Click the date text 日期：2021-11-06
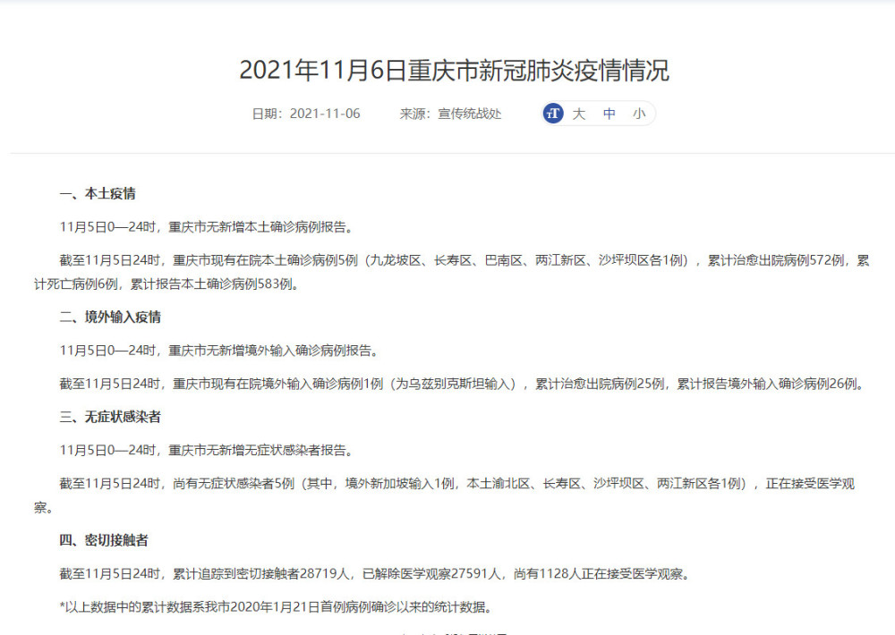 (x=306, y=114)
